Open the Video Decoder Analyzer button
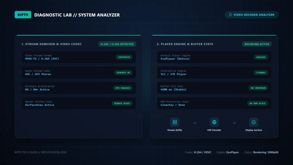The height and width of the screenshot is (165, 293). point(252,15)
